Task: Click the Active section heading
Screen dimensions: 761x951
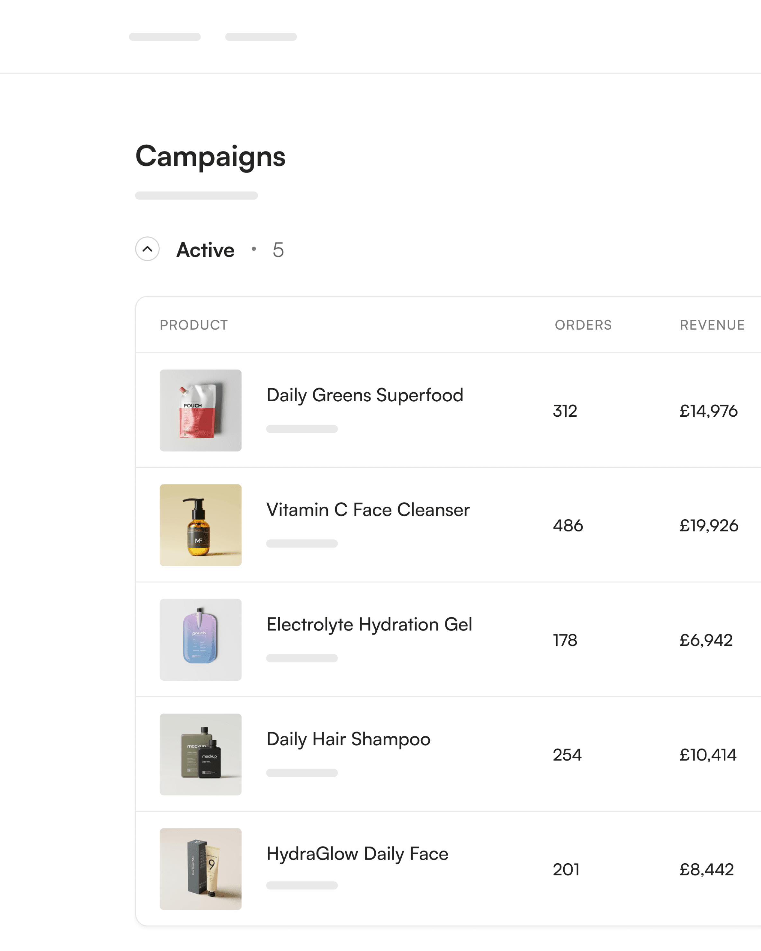Action: click(x=205, y=250)
